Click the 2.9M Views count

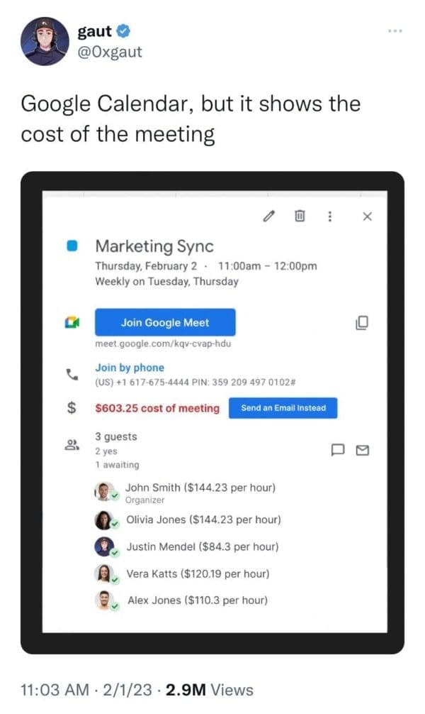[x=209, y=689]
